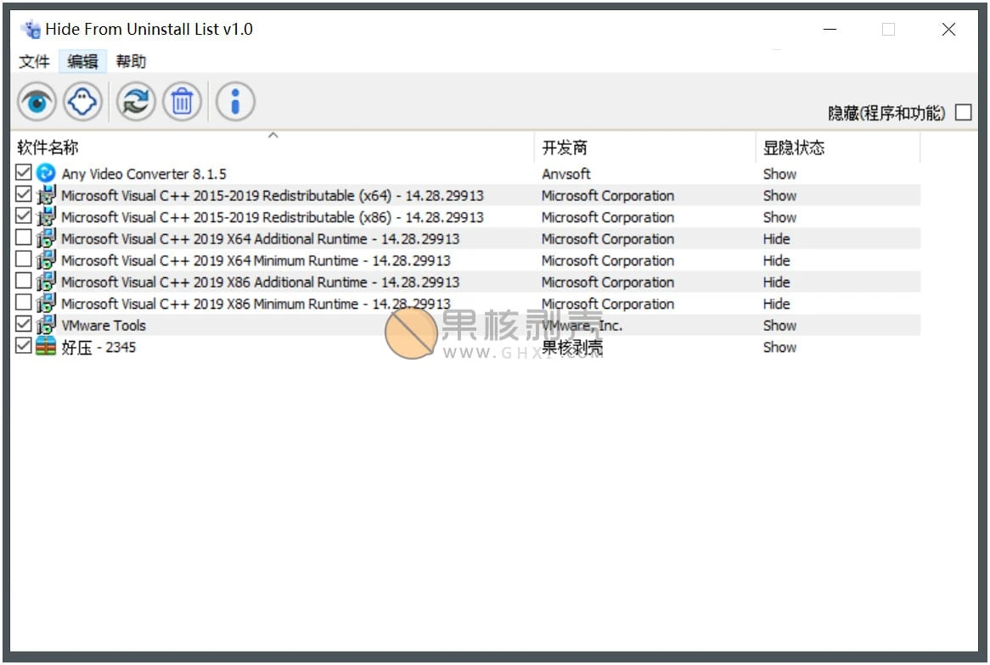
Task: Select the VMware Tools row name
Action: [x=104, y=326]
